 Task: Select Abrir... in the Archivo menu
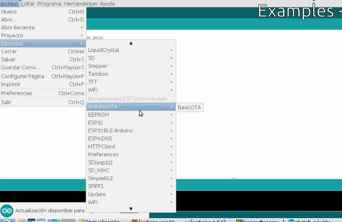pos(43,20)
